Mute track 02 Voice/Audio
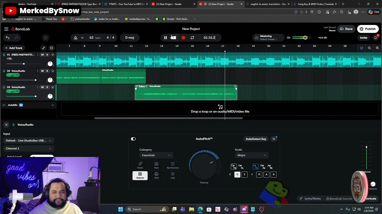 coord(42,71)
